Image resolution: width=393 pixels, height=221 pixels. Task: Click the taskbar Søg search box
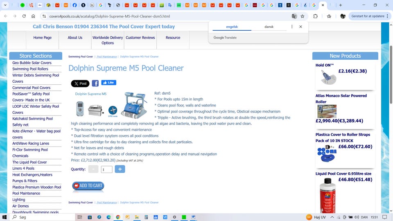point(43,217)
